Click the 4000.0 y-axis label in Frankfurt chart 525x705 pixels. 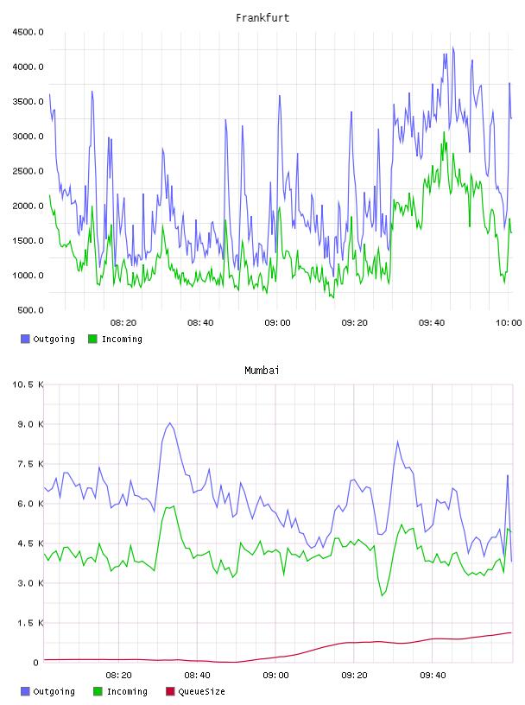click(28, 67)
